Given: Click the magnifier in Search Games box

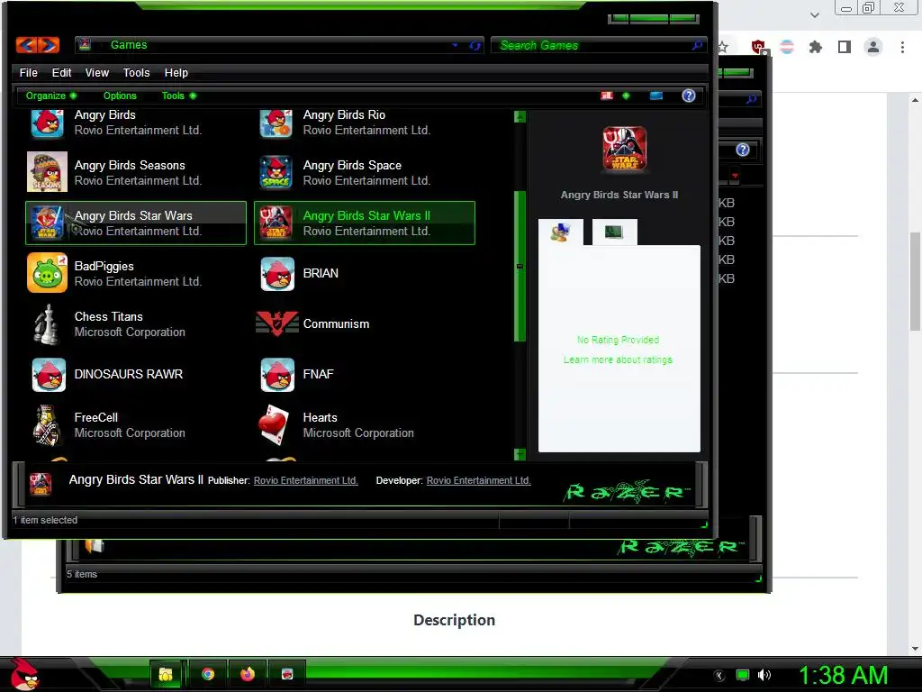Looking at the screenshot, I should (x=698, y=45).
